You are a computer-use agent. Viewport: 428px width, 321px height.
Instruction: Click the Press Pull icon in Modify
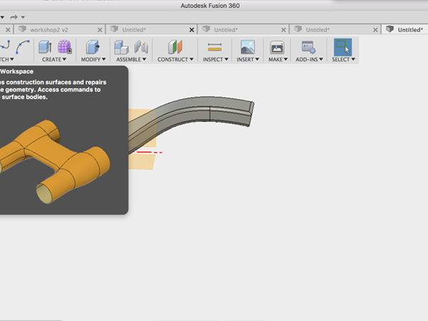[93, 46]
